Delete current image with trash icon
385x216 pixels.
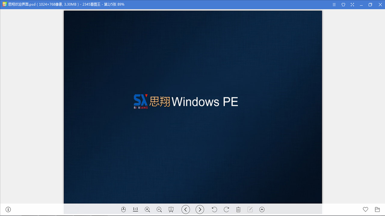(x=238, y=209)
